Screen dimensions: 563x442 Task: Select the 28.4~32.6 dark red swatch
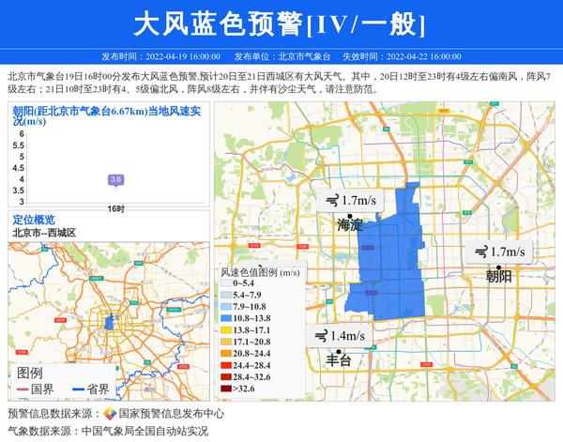pyautogui.click(x=226, y=377)
